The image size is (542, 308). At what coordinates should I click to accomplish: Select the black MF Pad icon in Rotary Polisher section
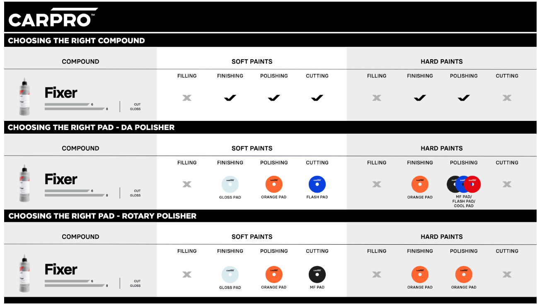click(317, 274)
